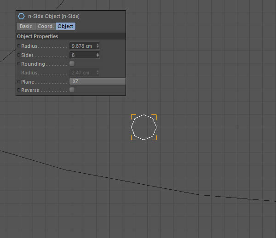
Task: Enable the Reverse checkbox
Action: click(x=72, y=90)
